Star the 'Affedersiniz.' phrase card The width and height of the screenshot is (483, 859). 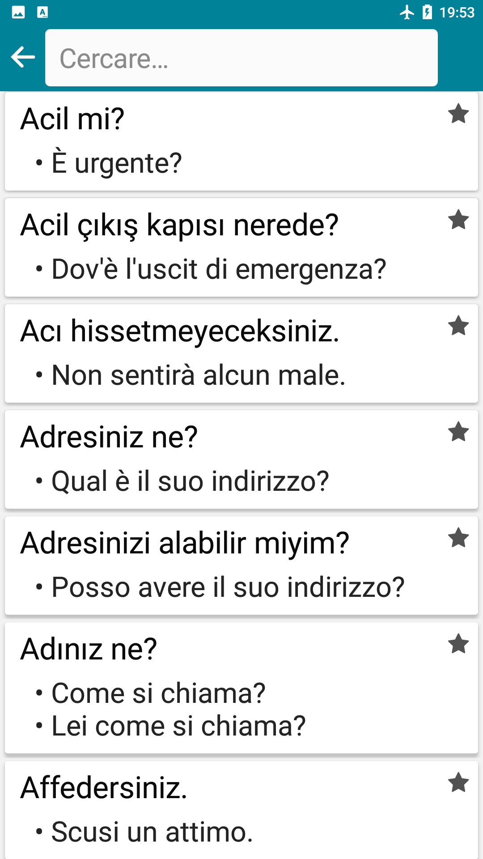[x=458, y=782]
